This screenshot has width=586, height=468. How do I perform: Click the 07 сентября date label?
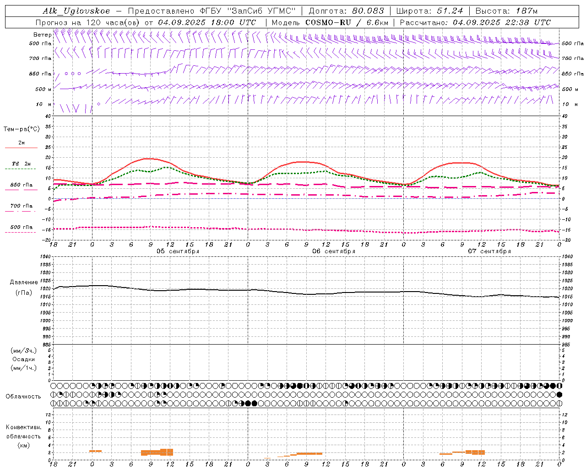click(x=489, y=251)
